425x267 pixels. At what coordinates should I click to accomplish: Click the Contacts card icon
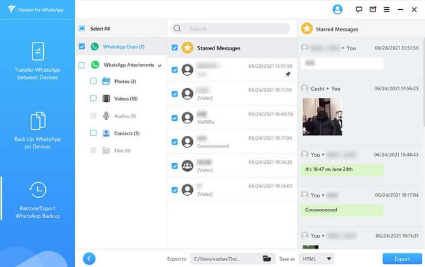[106, 133]
